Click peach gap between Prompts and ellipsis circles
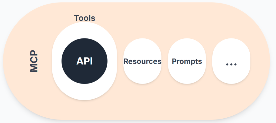Screen dimensions: 276x123 pyautogui.click(x=209, y=61)
